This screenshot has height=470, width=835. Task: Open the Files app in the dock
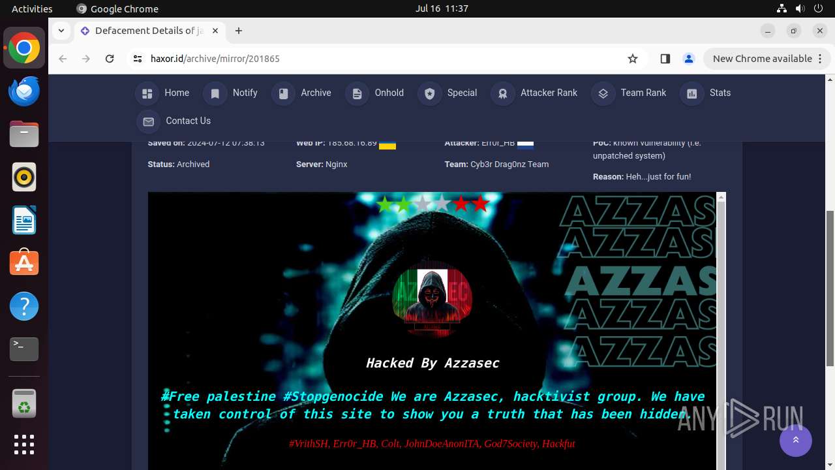tap(24, 134)
